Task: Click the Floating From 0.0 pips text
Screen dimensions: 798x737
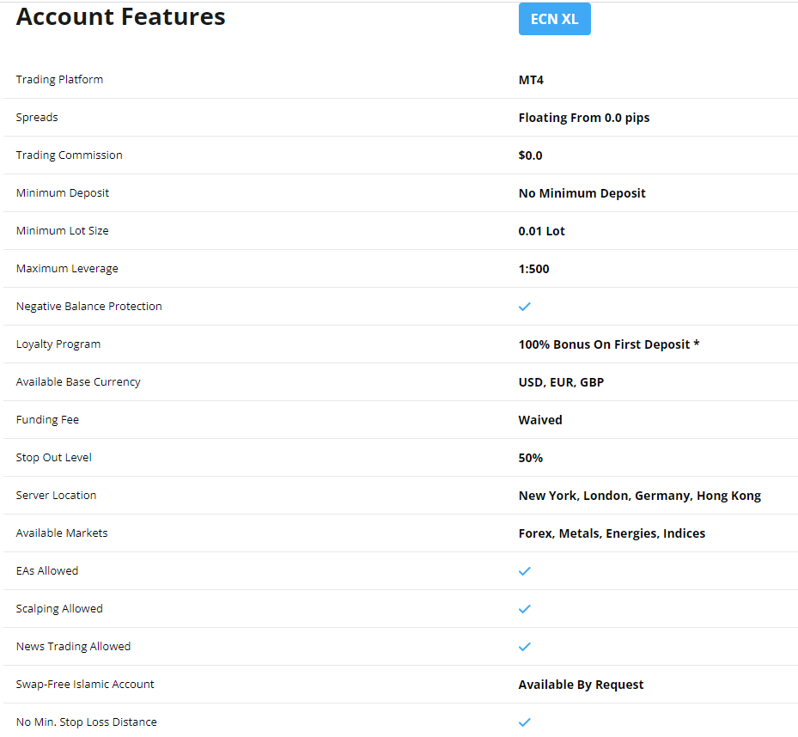Action: [583, 118]
